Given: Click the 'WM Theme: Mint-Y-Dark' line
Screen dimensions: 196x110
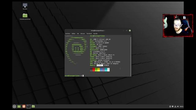Looking at the screenshot, I should [102, 55].
